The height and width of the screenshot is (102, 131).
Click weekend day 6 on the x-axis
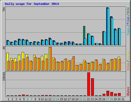point(28,99)
